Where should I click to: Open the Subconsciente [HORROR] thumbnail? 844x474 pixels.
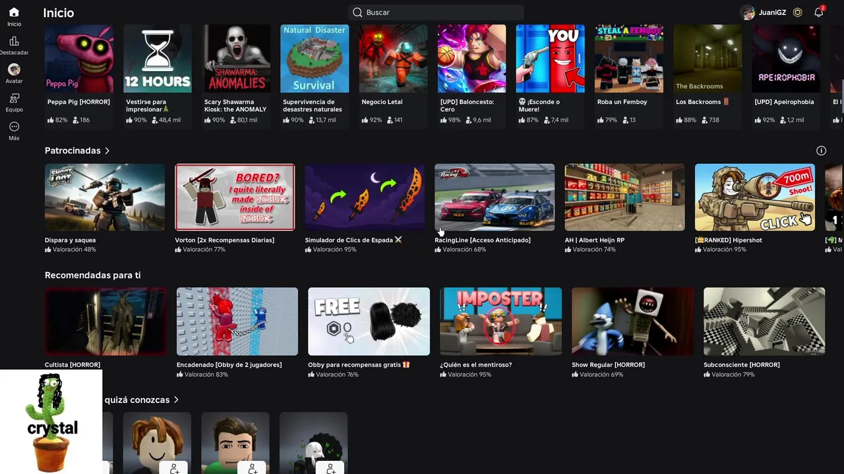(x=764, y=321)
